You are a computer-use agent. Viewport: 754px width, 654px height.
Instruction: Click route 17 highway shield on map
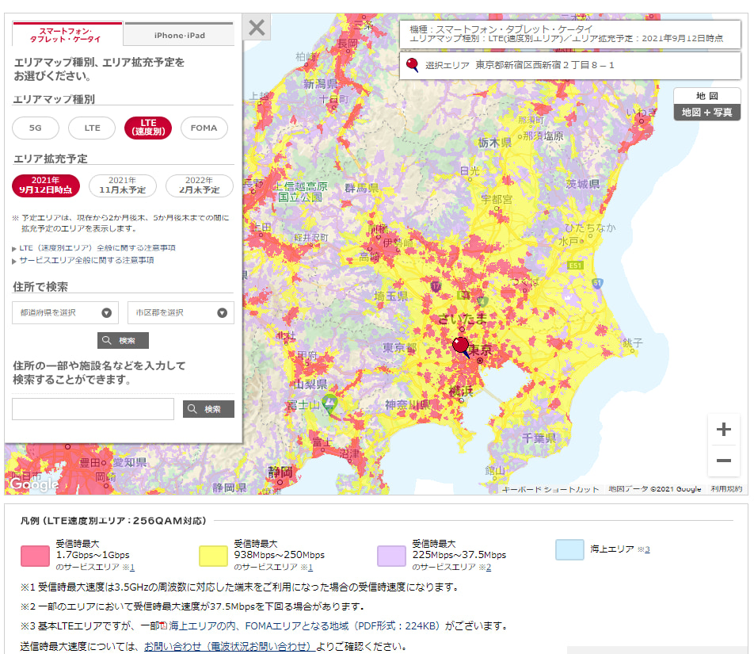436,287
